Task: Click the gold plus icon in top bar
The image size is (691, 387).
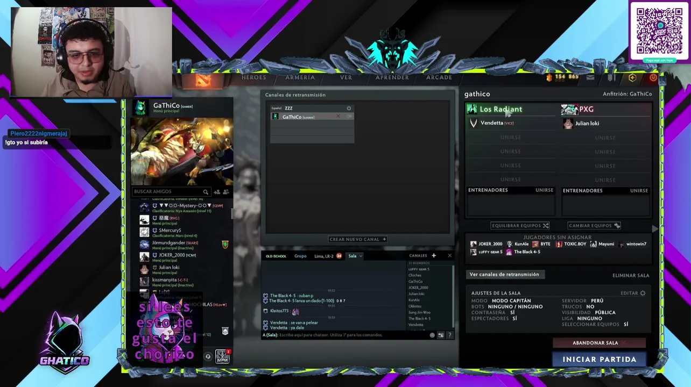Action: (632, 77)
